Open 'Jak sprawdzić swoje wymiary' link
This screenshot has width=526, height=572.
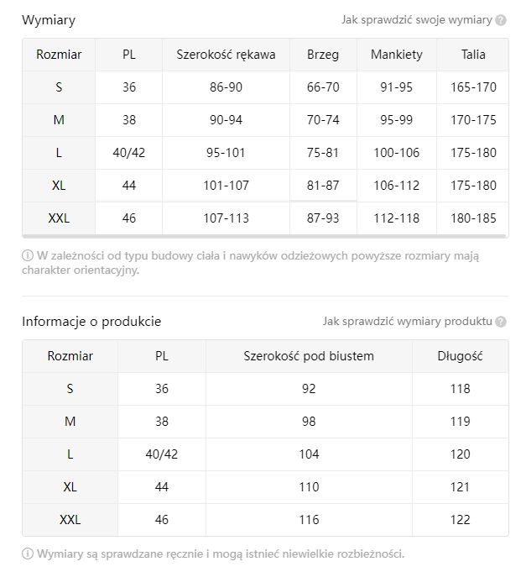pos(417,20)
